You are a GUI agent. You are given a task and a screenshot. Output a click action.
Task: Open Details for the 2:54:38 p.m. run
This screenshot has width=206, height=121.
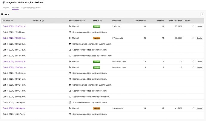click(199, 67)
